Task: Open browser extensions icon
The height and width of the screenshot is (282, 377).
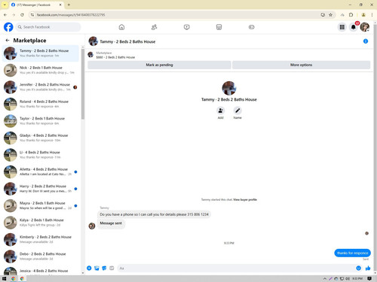Action: tap(351, 15)
